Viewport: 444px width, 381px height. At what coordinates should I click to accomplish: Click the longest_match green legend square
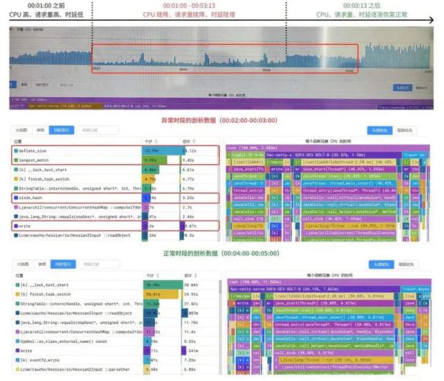[x=16, y=160]
